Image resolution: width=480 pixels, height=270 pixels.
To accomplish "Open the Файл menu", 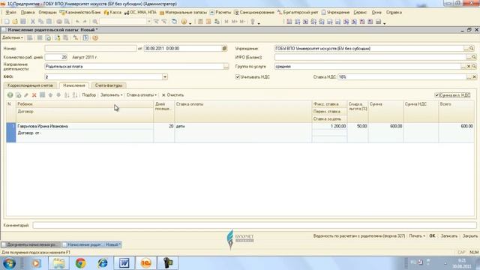I will click(11, 13).
